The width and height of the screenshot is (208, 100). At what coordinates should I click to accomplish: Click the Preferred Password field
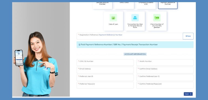[105, 85]
